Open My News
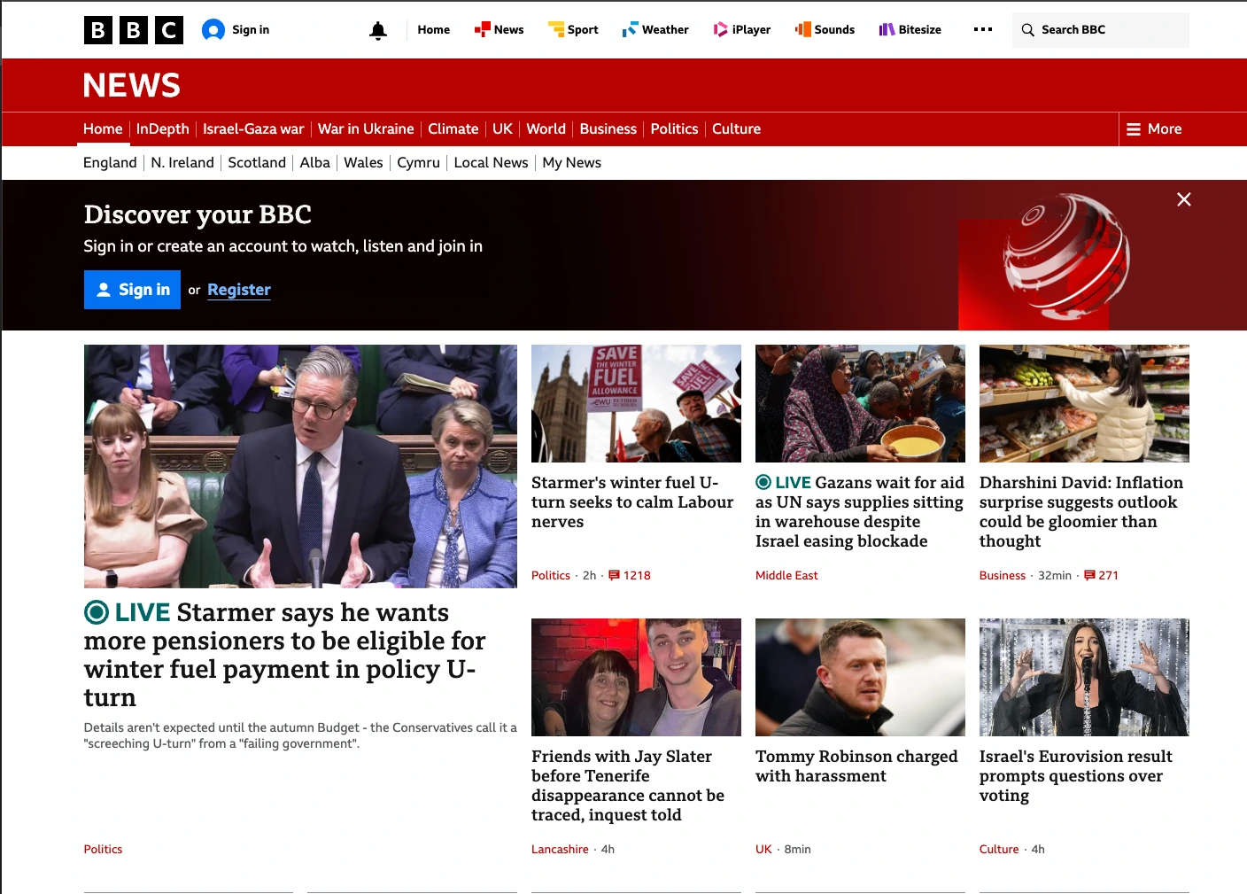Screen dimensions: 1247x894 point(572,163)
